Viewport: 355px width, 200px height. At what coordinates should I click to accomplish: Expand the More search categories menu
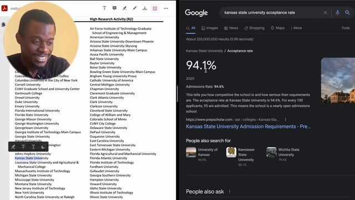click(x=296, y=28)
